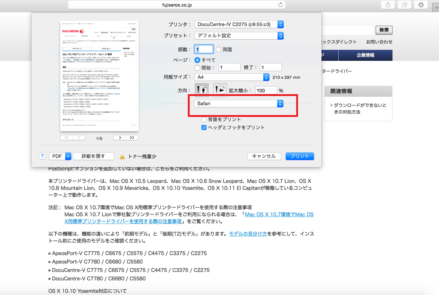Open ダウンロードができないときの対処方法 link
439x295 pixels.
360,108
